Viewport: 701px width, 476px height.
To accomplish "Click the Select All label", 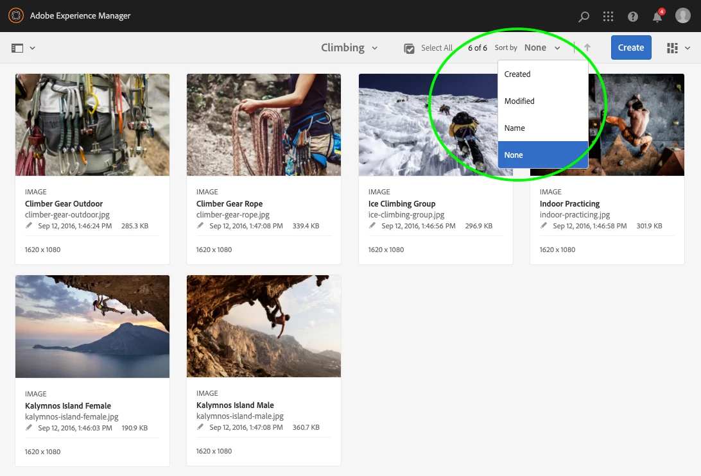I will pyautogui.click(x=437, y=48).
